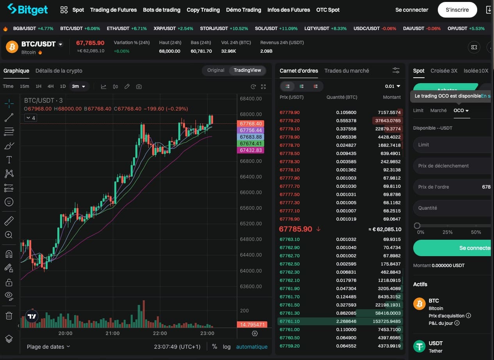This screenshot has width=494, height=360.
Task: Select the zoom-in magnifier tool
Action: pos(9,235)
